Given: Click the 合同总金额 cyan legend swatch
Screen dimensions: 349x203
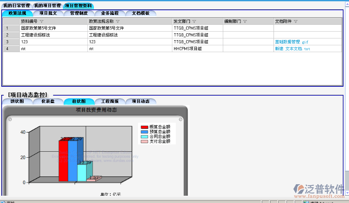Looking at the screenshot, I should point(144,137).
